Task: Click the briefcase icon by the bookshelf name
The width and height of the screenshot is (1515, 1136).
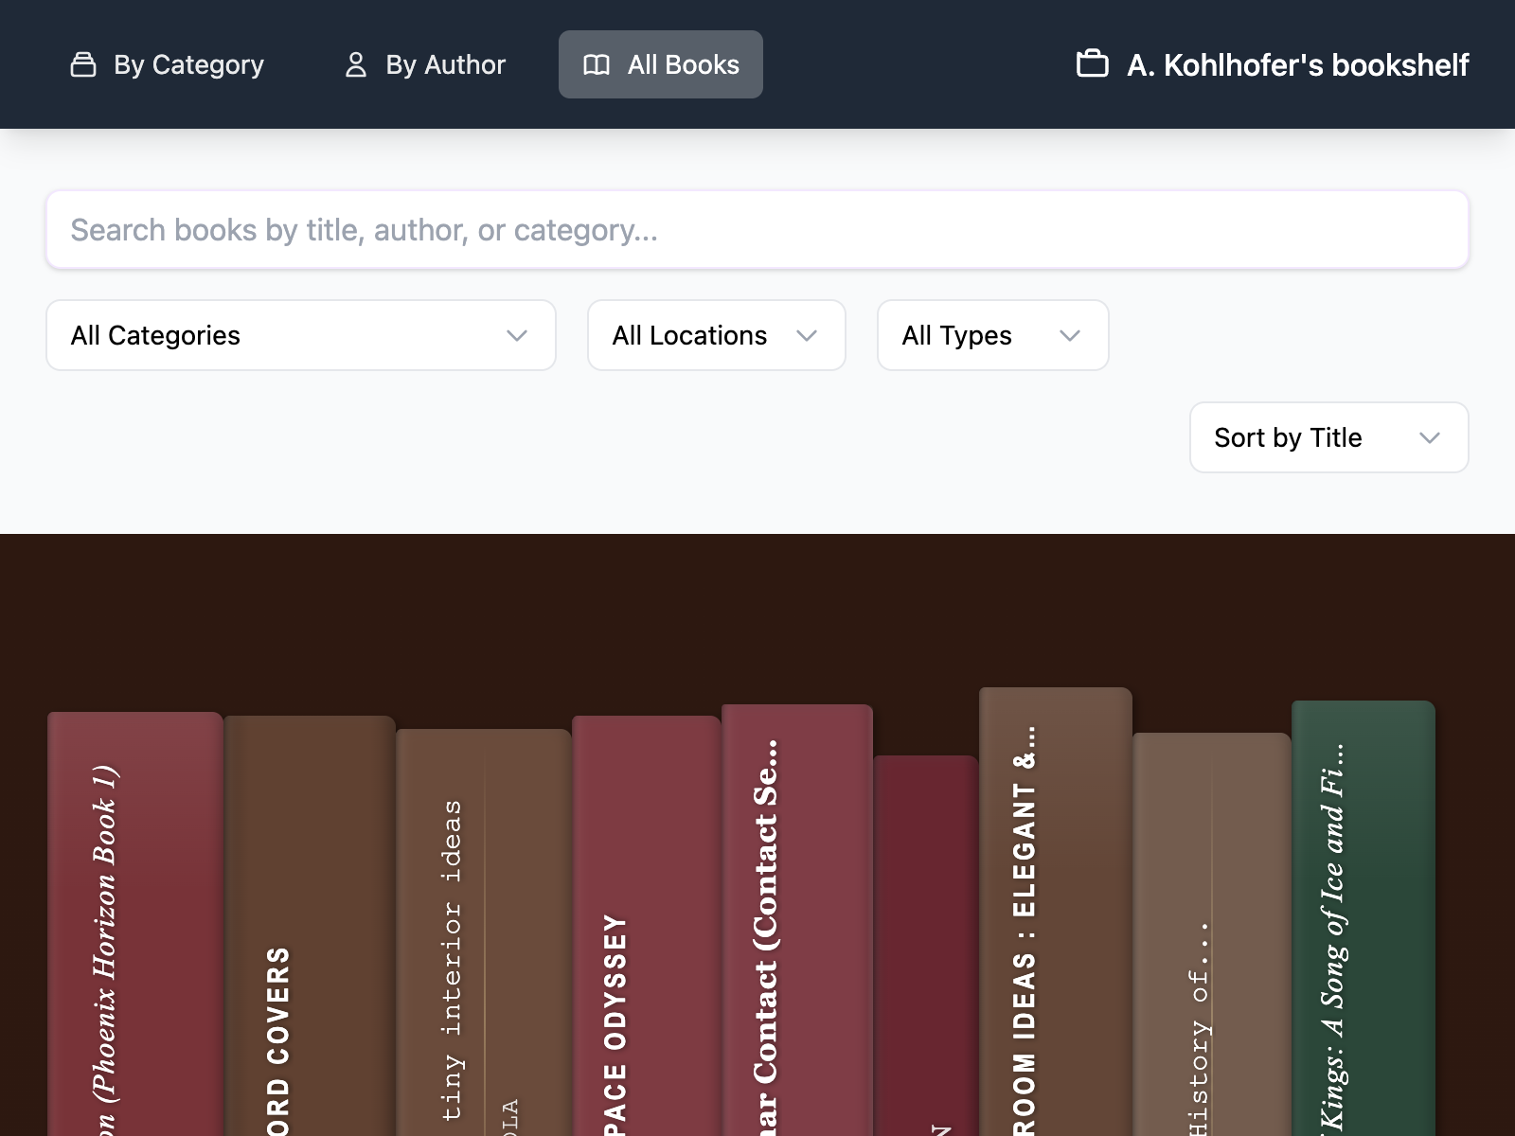Action: click(x=1093, y=63)
